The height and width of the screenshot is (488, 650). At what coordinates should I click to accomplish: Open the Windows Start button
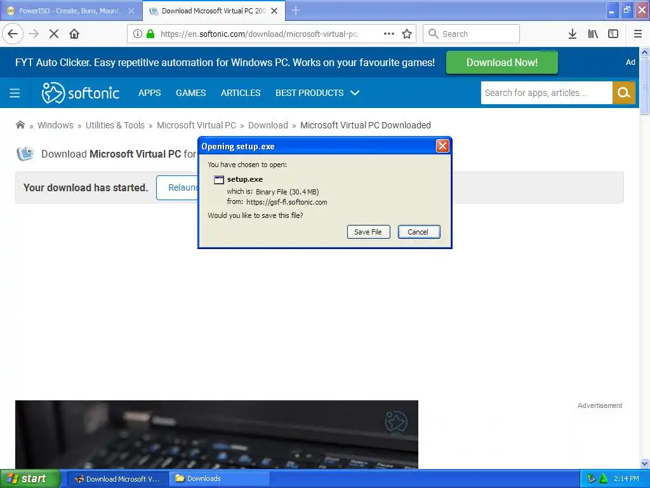coord(29,479)
